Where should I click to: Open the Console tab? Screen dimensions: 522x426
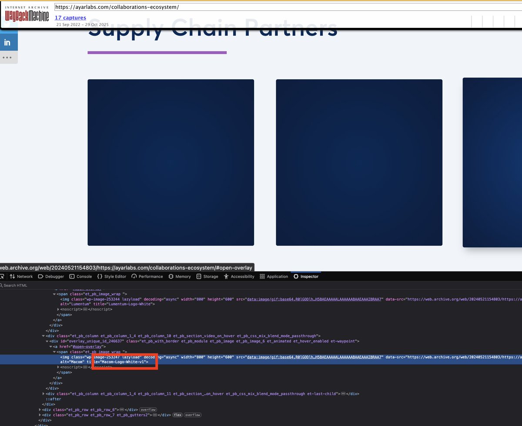click(80, 276)
